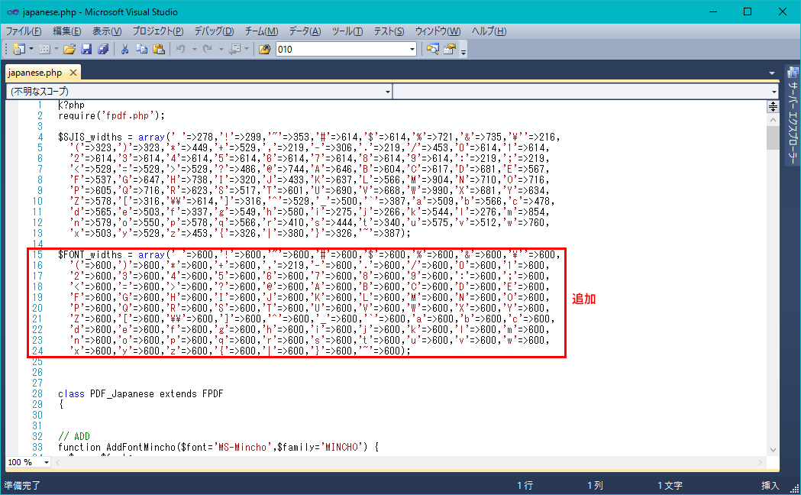Click the Save All toolbar icon
Screen dimensions: 801x495
102,49
